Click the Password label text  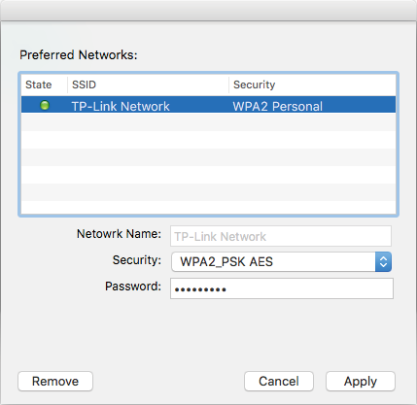[133, 287]
